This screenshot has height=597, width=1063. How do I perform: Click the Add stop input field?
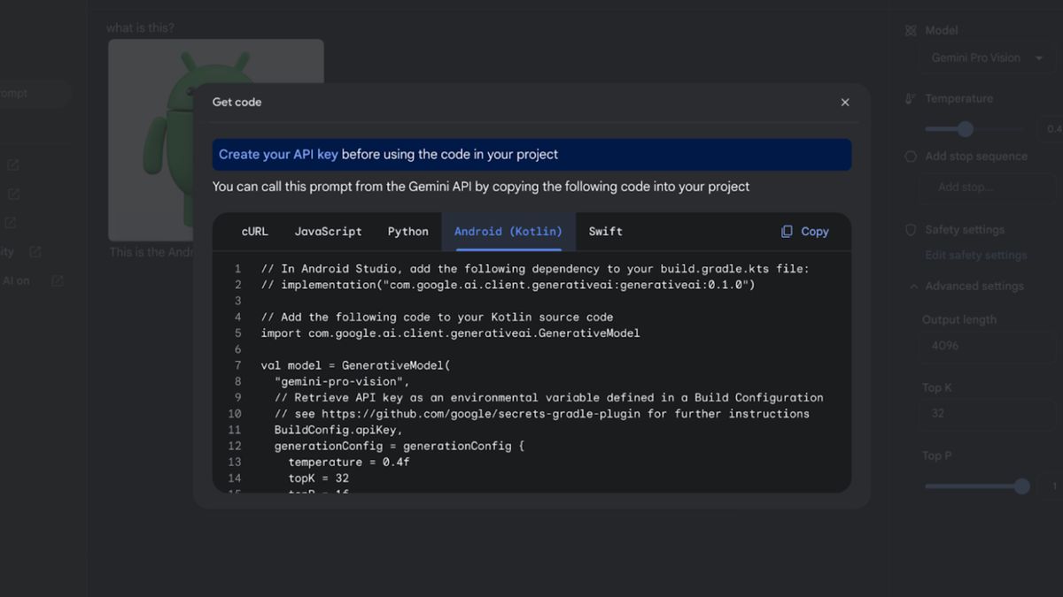pos(983,188)
